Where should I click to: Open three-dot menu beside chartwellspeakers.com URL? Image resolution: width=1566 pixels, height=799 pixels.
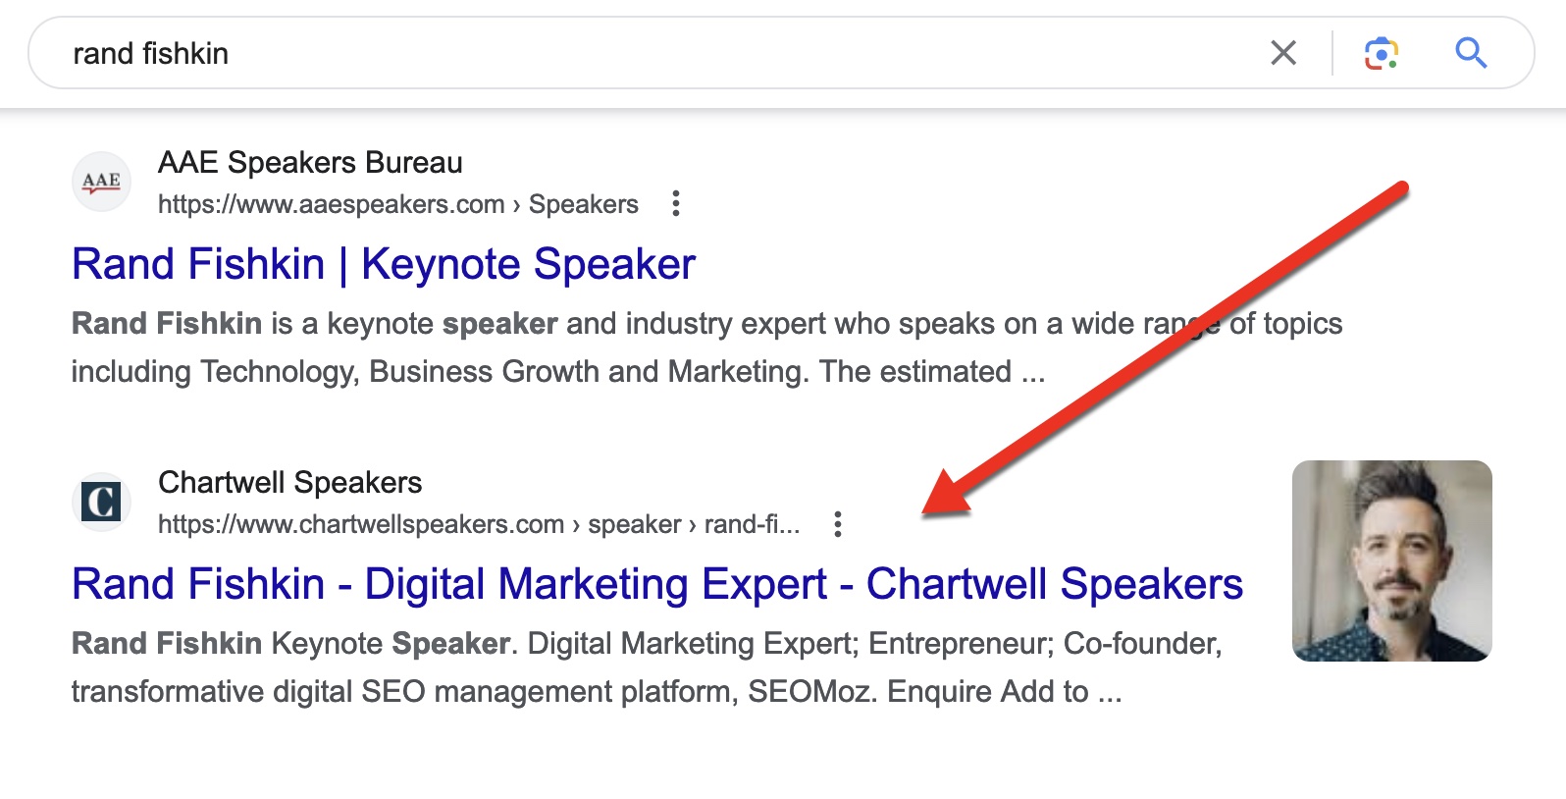click(x=837, y=524)
